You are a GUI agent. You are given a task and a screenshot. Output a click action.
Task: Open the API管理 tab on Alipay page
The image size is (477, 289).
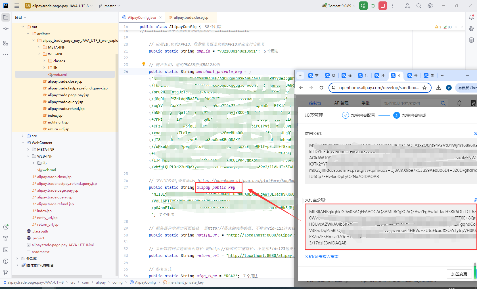[341, 103]
